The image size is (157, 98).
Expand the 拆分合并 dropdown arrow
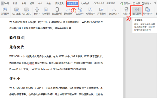click(118, 14)
